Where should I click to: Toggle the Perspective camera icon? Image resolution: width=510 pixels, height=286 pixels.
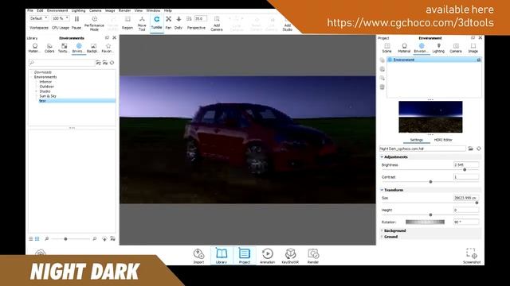pos(189,19)
